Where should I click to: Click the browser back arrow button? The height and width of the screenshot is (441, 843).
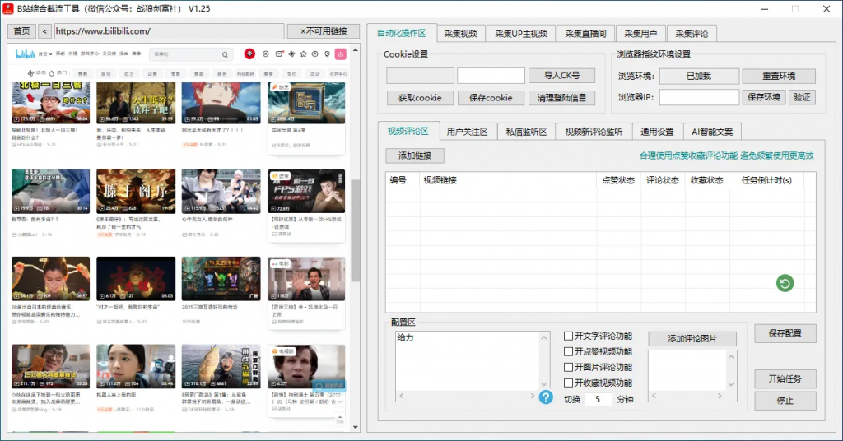[44, 31]
